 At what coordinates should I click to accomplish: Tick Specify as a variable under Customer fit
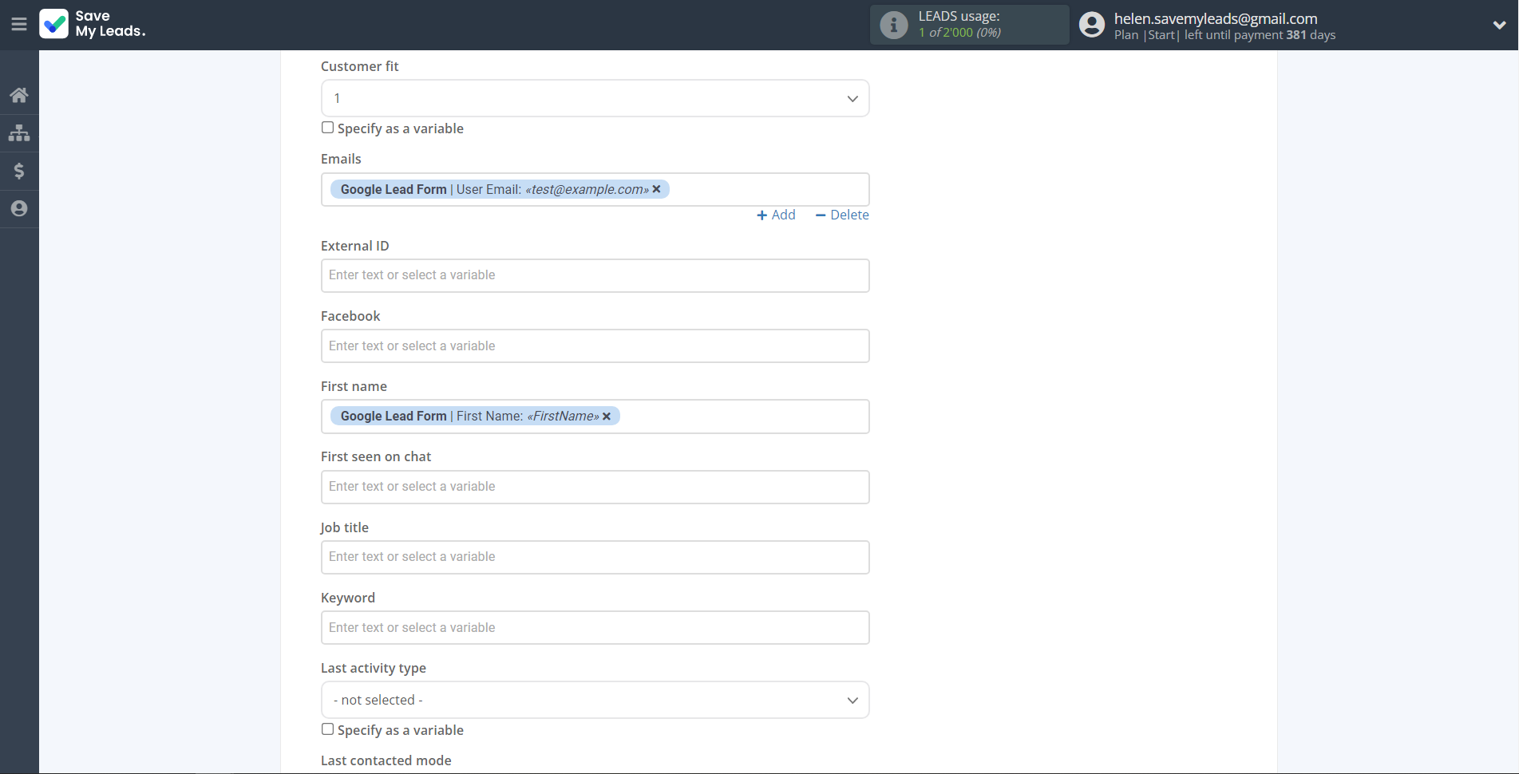pyautogui.click(x=327, y=128)
